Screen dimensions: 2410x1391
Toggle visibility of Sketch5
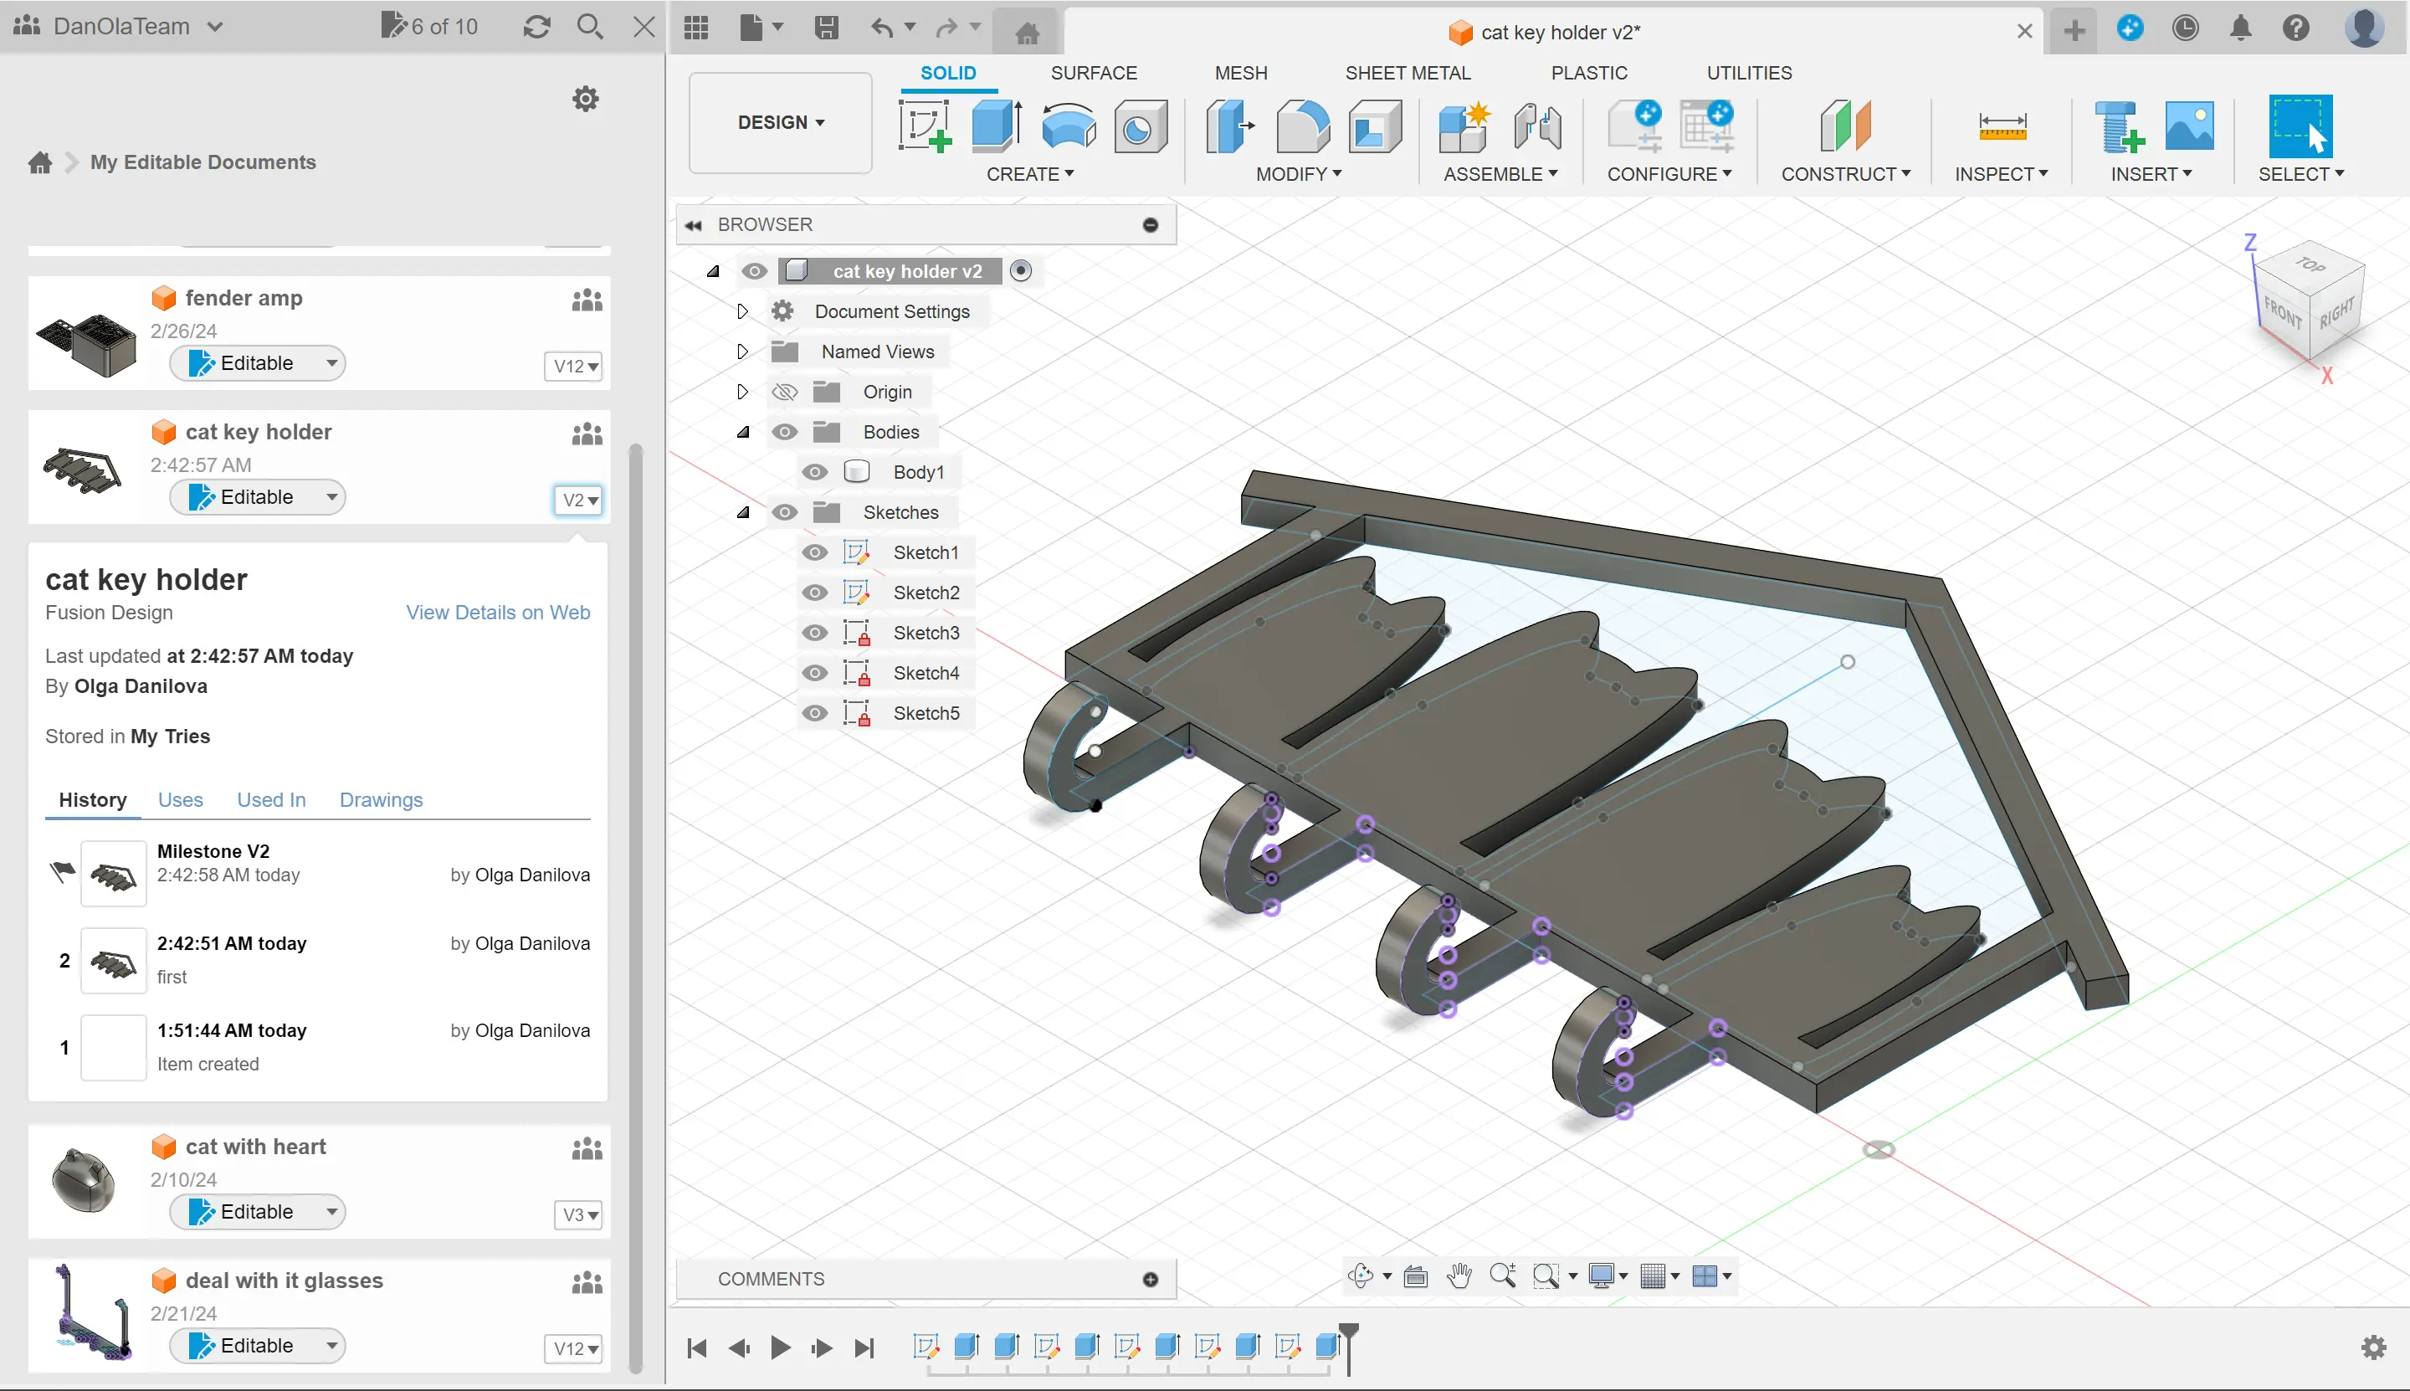coord(814,713)
